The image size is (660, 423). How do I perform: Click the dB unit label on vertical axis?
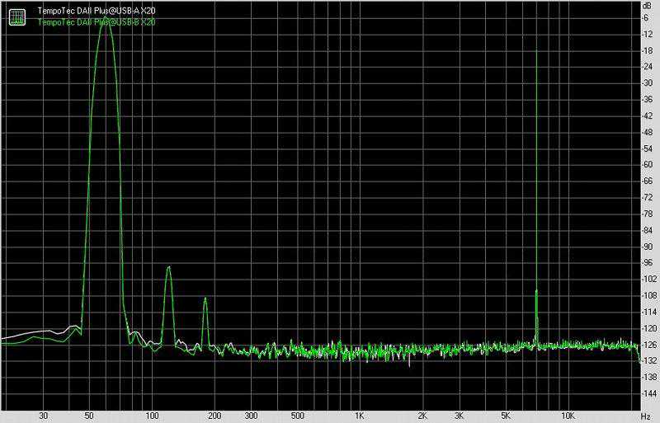pos(647,6)
